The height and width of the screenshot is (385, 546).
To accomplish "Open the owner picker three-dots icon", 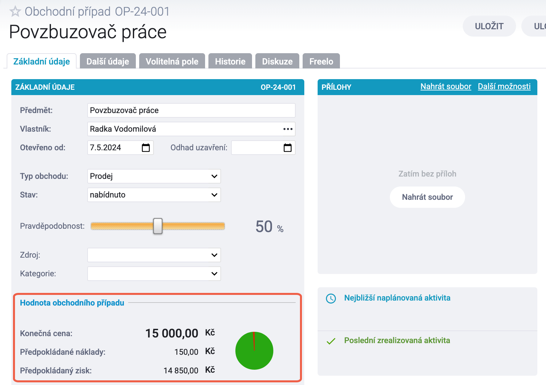I will [288, 129].
